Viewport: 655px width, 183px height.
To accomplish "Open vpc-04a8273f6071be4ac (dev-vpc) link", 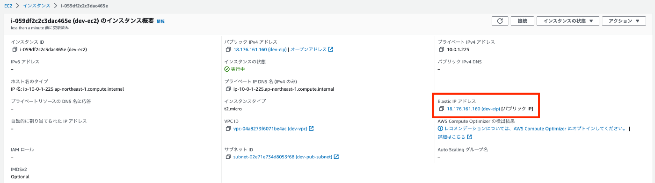I will click(270, 129).
